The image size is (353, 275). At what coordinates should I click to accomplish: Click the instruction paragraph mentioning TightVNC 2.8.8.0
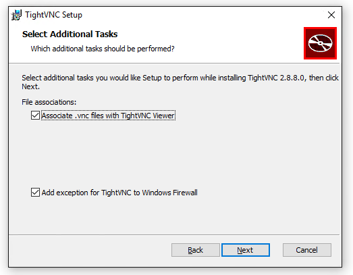click(x=180, y=82)
